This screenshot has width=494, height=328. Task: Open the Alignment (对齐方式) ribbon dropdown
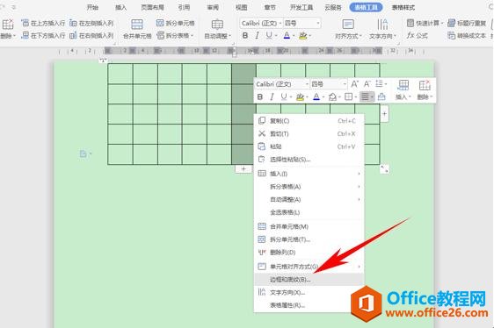[x=348, y=29]
